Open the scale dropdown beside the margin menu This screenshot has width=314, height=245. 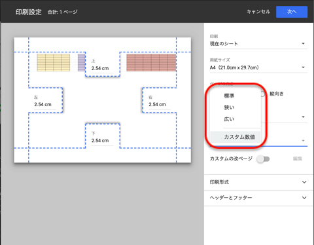(303, 117)
